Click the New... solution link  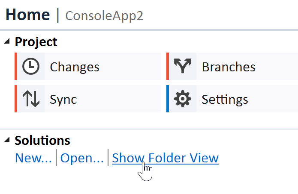pos(33,158)
